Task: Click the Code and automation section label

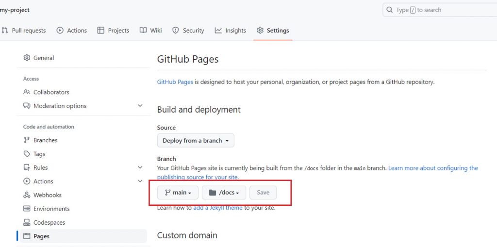Action: (x=49, y=127)
